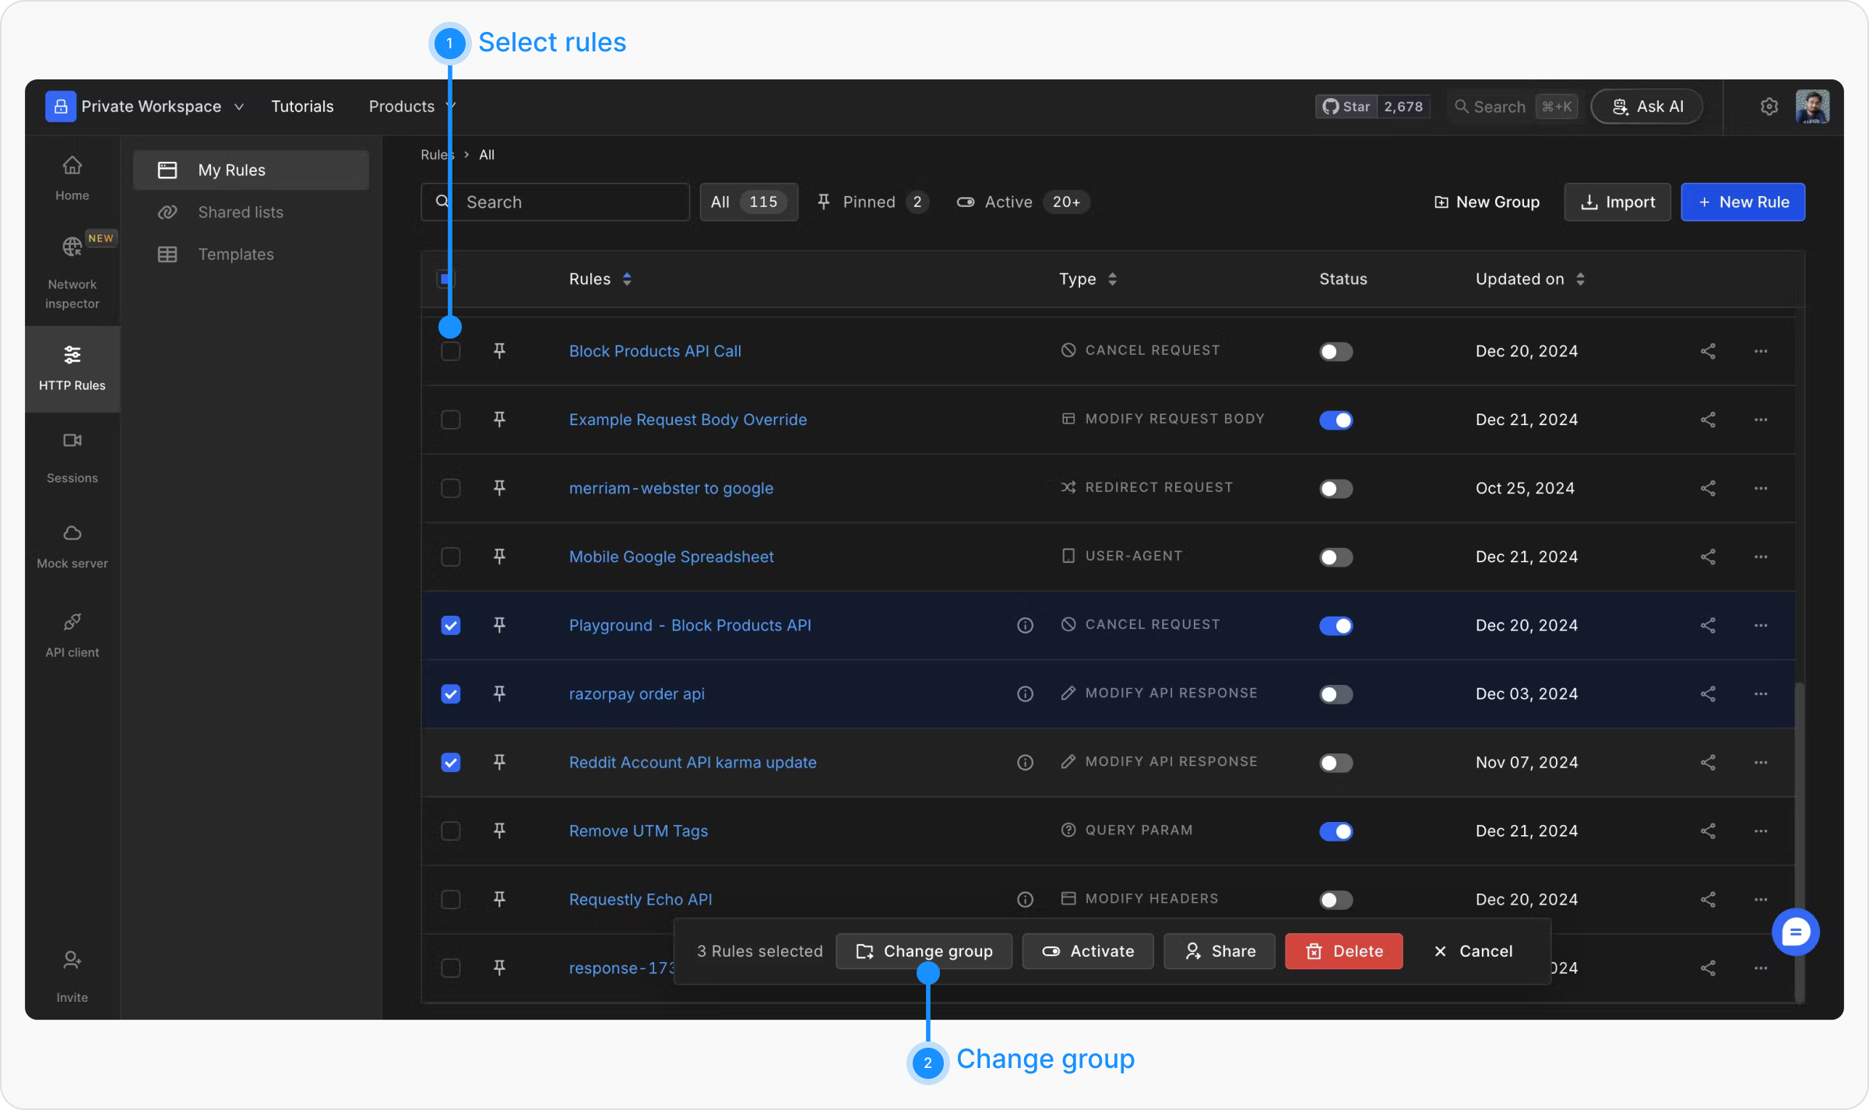
Task: Show info for razorpay order api
Action: 1025,694
